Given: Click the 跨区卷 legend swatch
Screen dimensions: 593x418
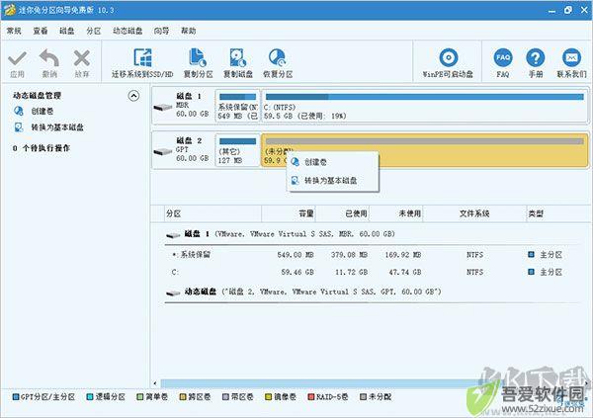Looking at the screenshot, I should [x=183, y=397].
